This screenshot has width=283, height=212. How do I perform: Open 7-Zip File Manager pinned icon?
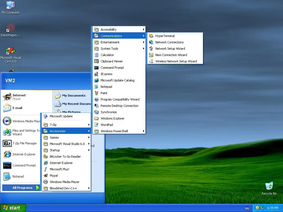7,144
